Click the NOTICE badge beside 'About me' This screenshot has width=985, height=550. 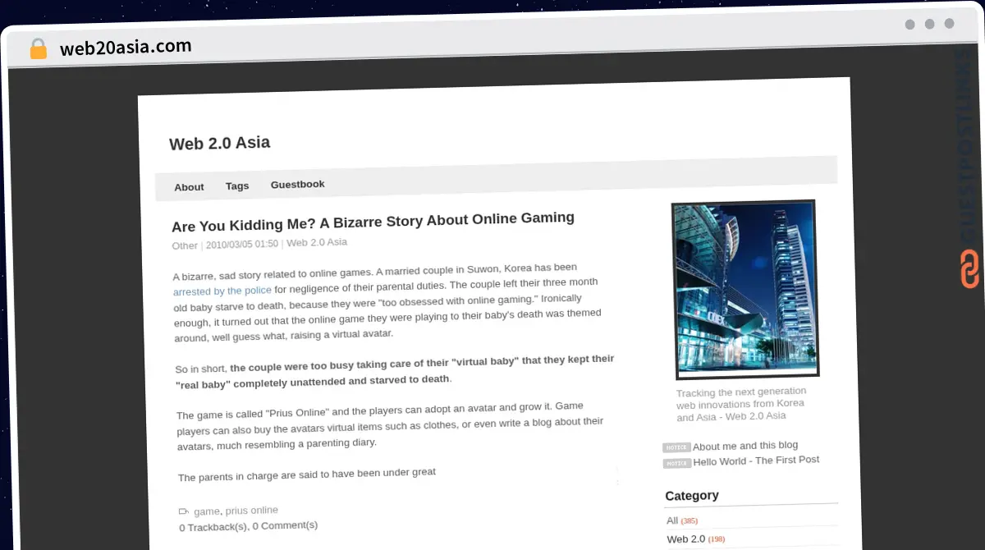coord(676,447)
